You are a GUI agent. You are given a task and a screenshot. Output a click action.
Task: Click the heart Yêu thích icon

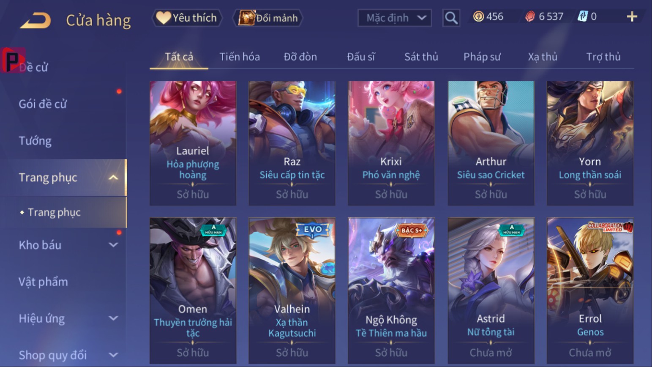point(163,18)
